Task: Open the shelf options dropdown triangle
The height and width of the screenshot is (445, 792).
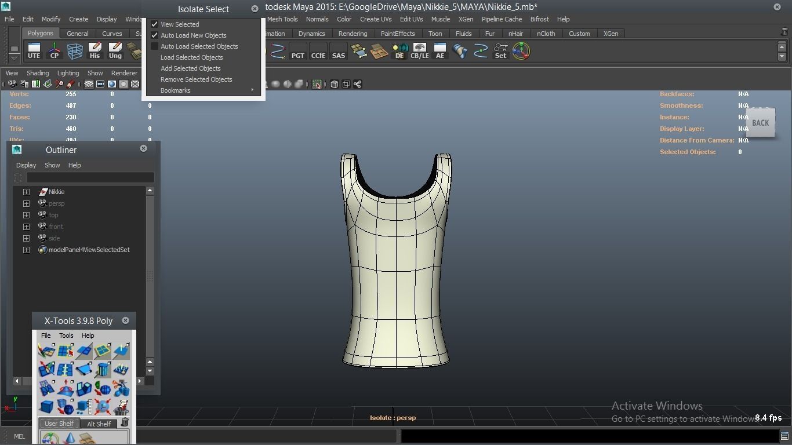Action: click(x=14, y=58)
